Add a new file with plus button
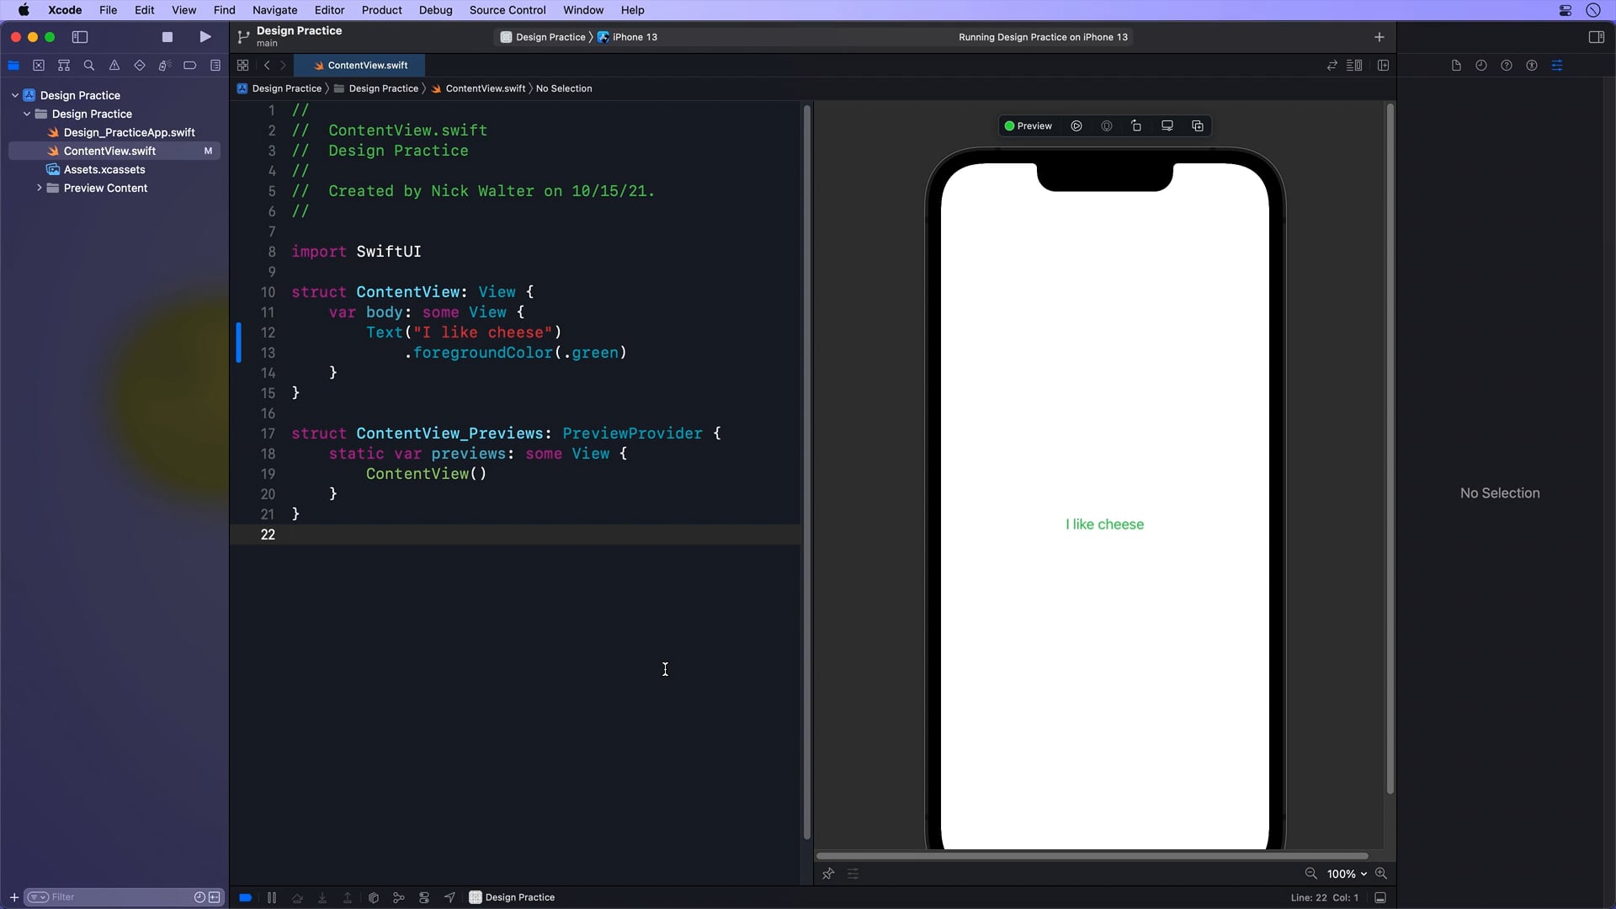The width and height of the screenshot is (1616, 909). pyautogui.click(x=13, y=897)
